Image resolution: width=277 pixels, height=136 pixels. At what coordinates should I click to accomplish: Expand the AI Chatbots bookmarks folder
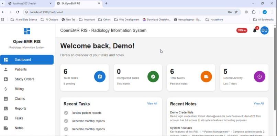(x=49, y=20)
